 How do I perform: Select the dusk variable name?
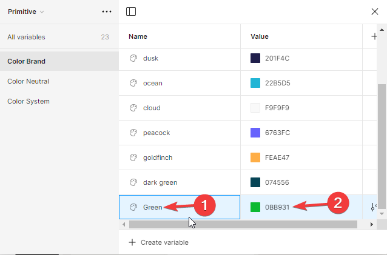click(x=150, y=58)
